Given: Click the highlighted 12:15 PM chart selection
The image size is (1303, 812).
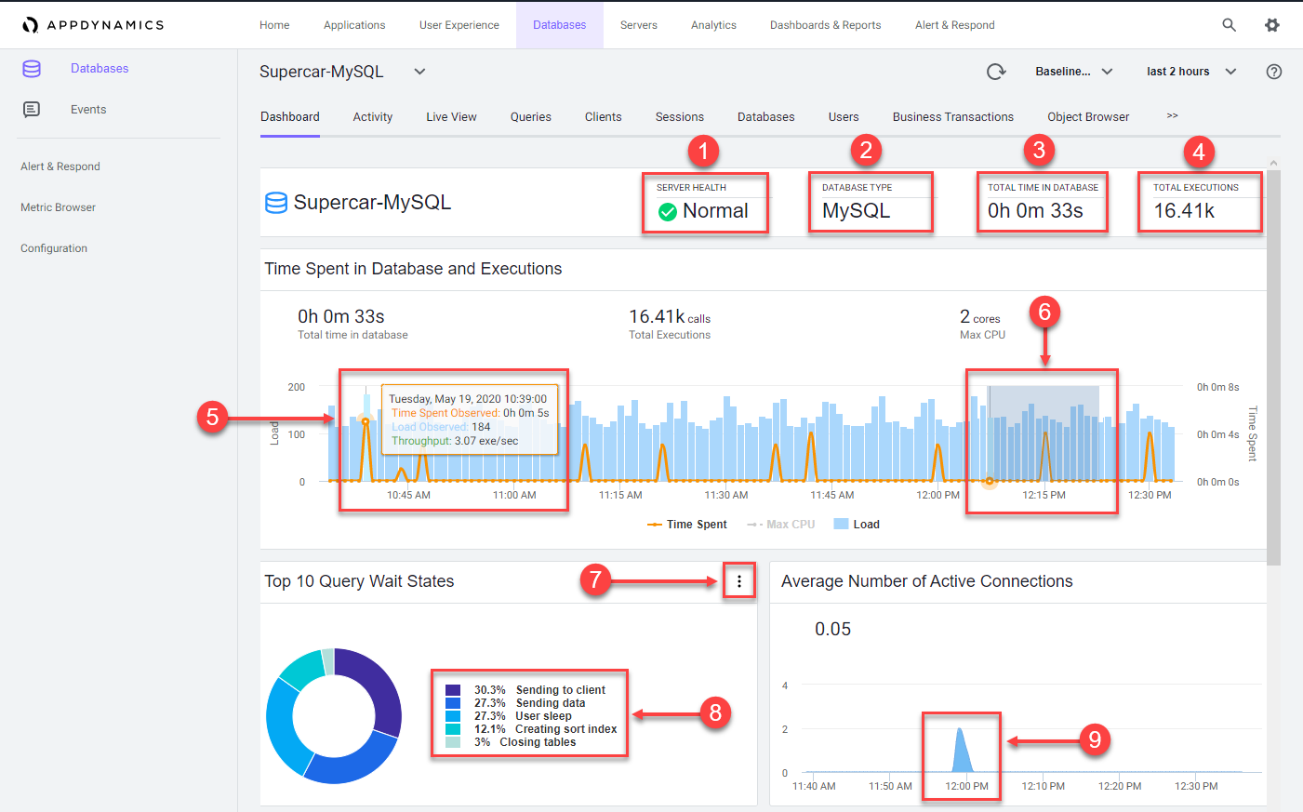Looking at the screenshot, I should point(1043,434).
